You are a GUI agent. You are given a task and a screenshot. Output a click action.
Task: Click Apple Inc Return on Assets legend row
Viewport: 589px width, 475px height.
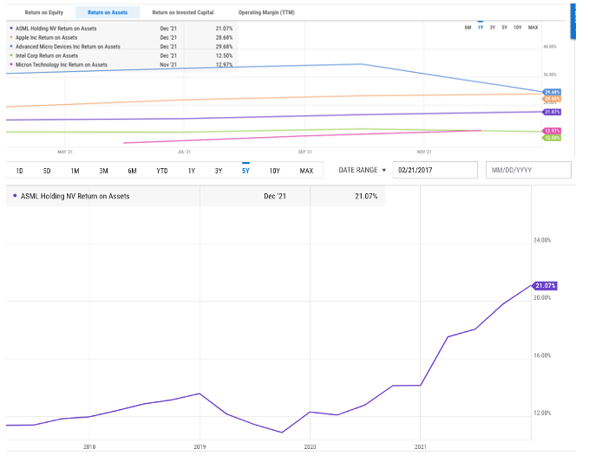pyautogui.click(x=122, y=37)
